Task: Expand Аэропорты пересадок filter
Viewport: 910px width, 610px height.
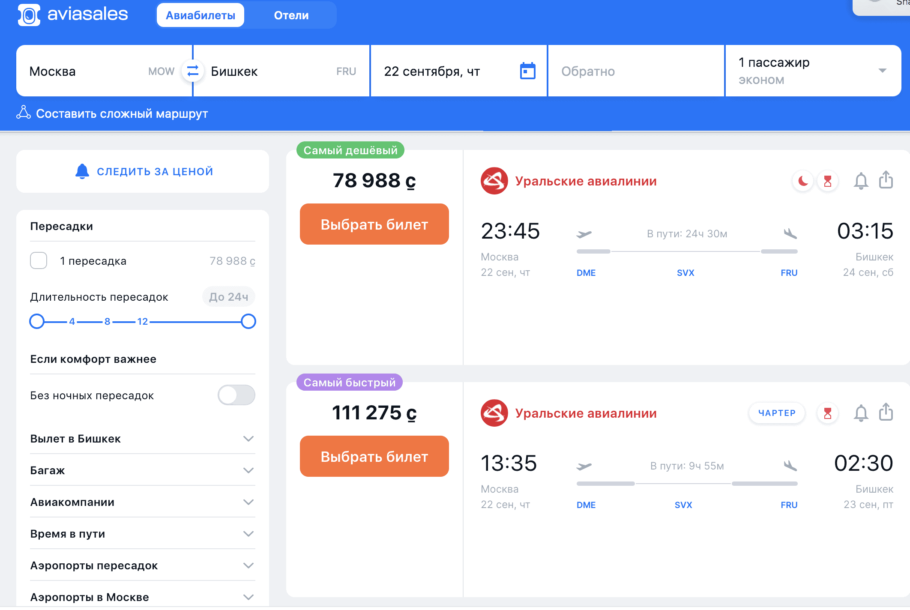Action: pyautogui.click(x=143, y=565)
